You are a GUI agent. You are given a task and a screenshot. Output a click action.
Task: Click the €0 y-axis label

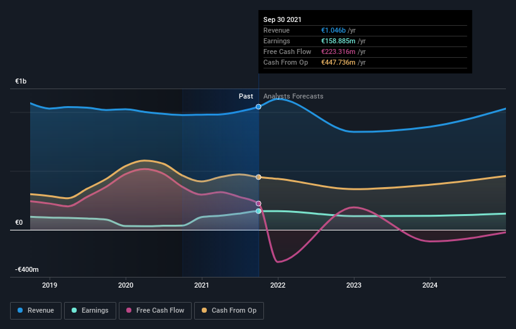19,222
